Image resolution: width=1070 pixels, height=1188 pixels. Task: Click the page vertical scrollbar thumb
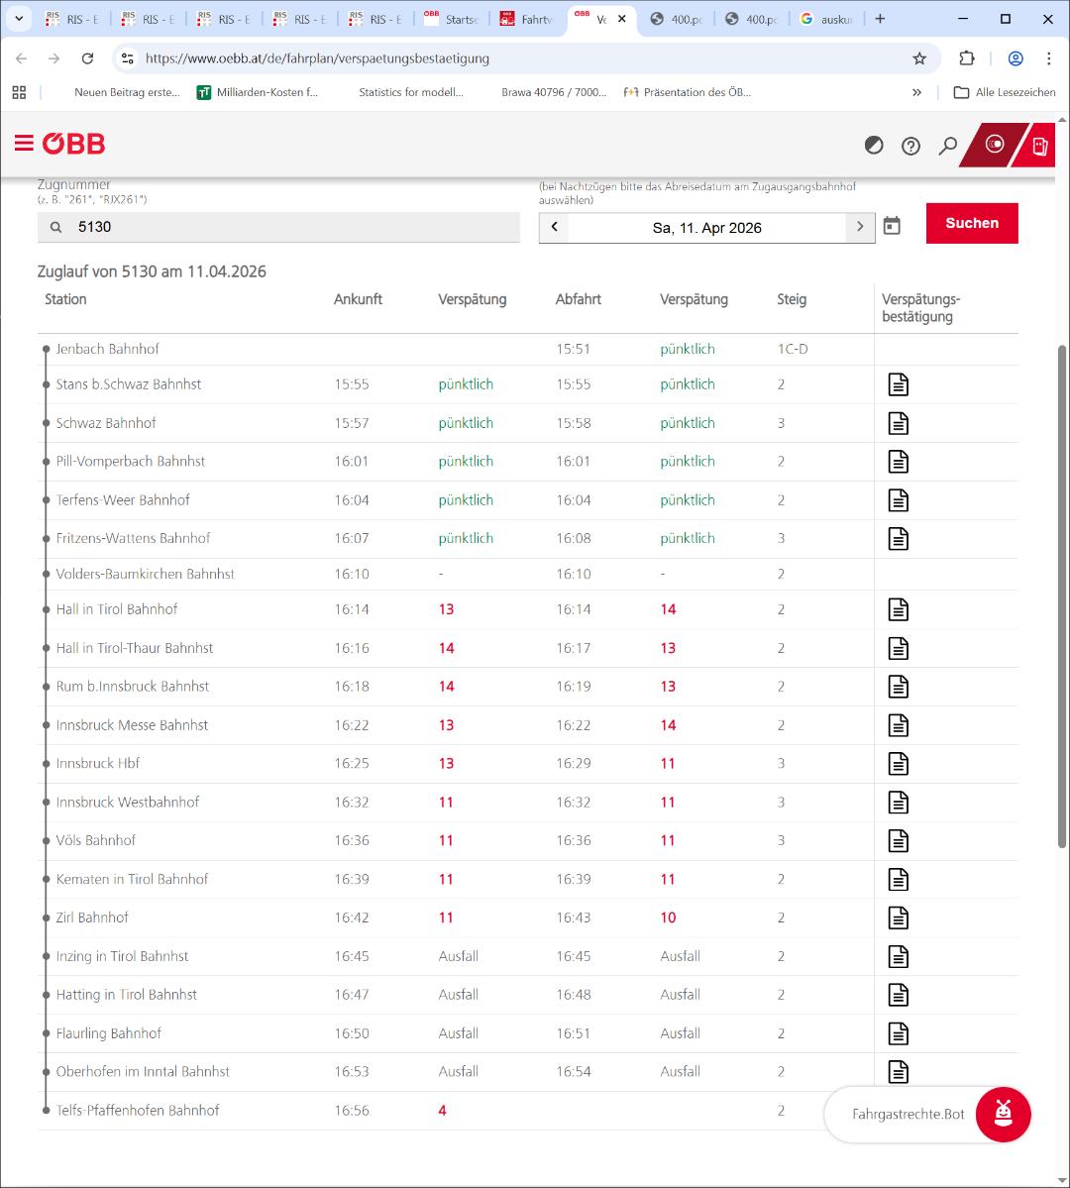click(x=1062, y=596)
